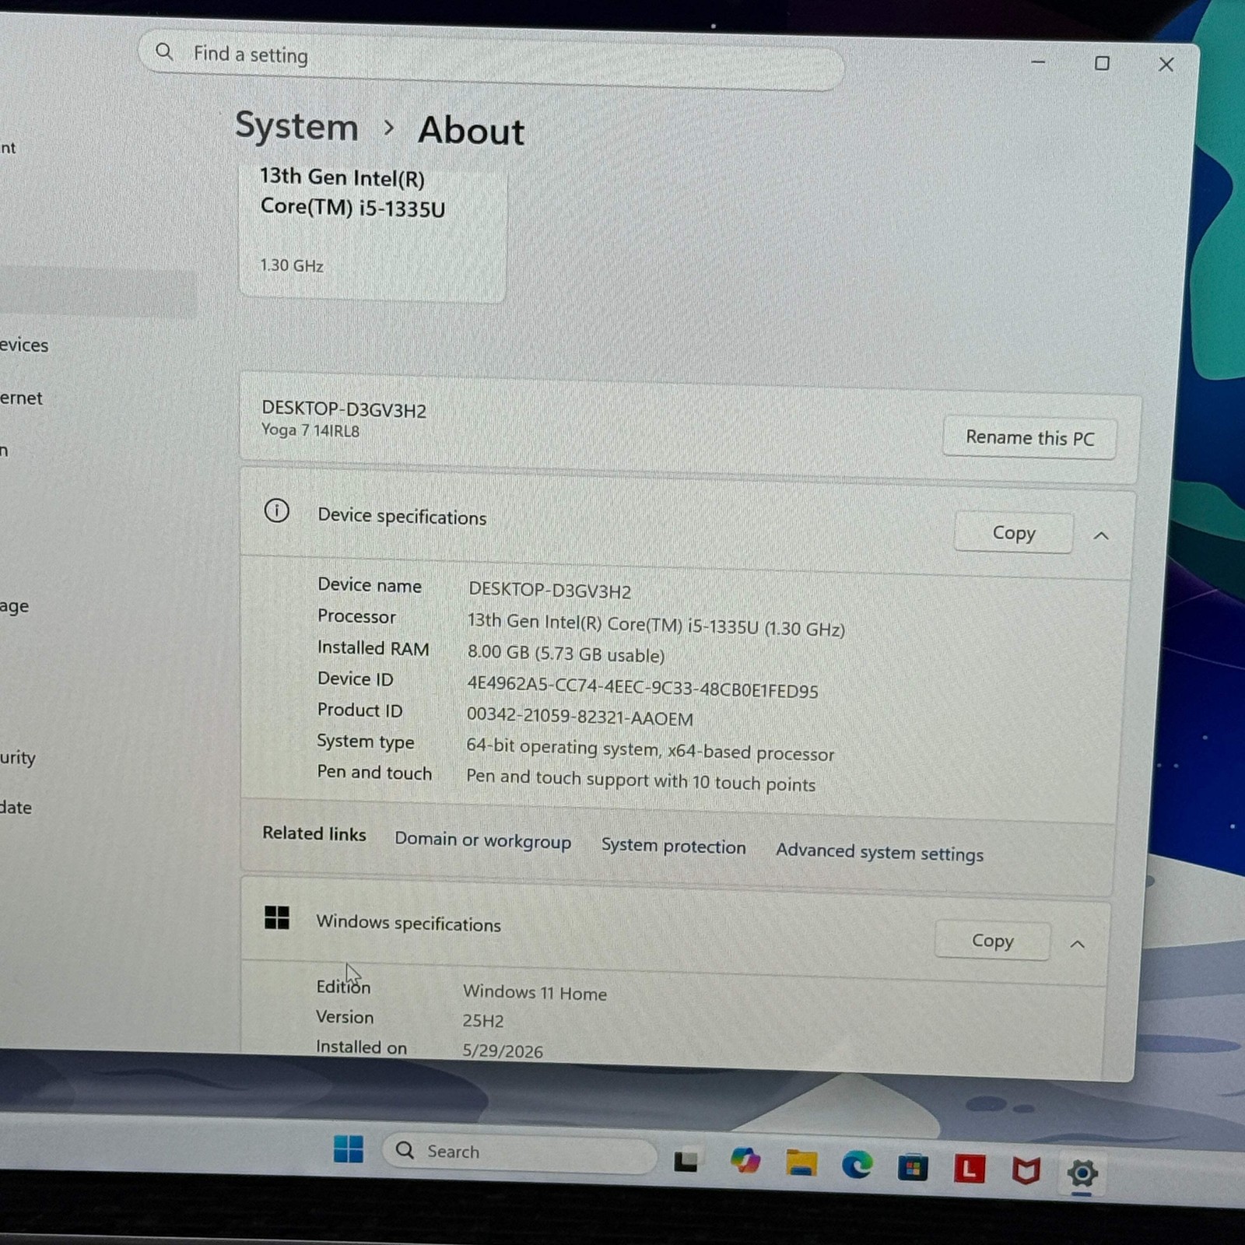The height and width of the screenshot is (1245, 1245).
Task: Select device name value DESKTOP-D3GV3H2 in specifications
Action: [x=549, y=591]
